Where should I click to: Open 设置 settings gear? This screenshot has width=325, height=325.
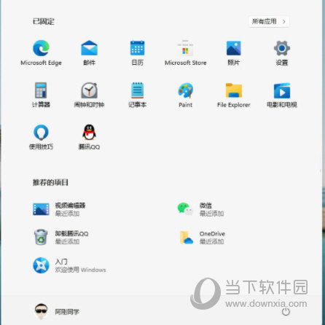coord(282,52)
